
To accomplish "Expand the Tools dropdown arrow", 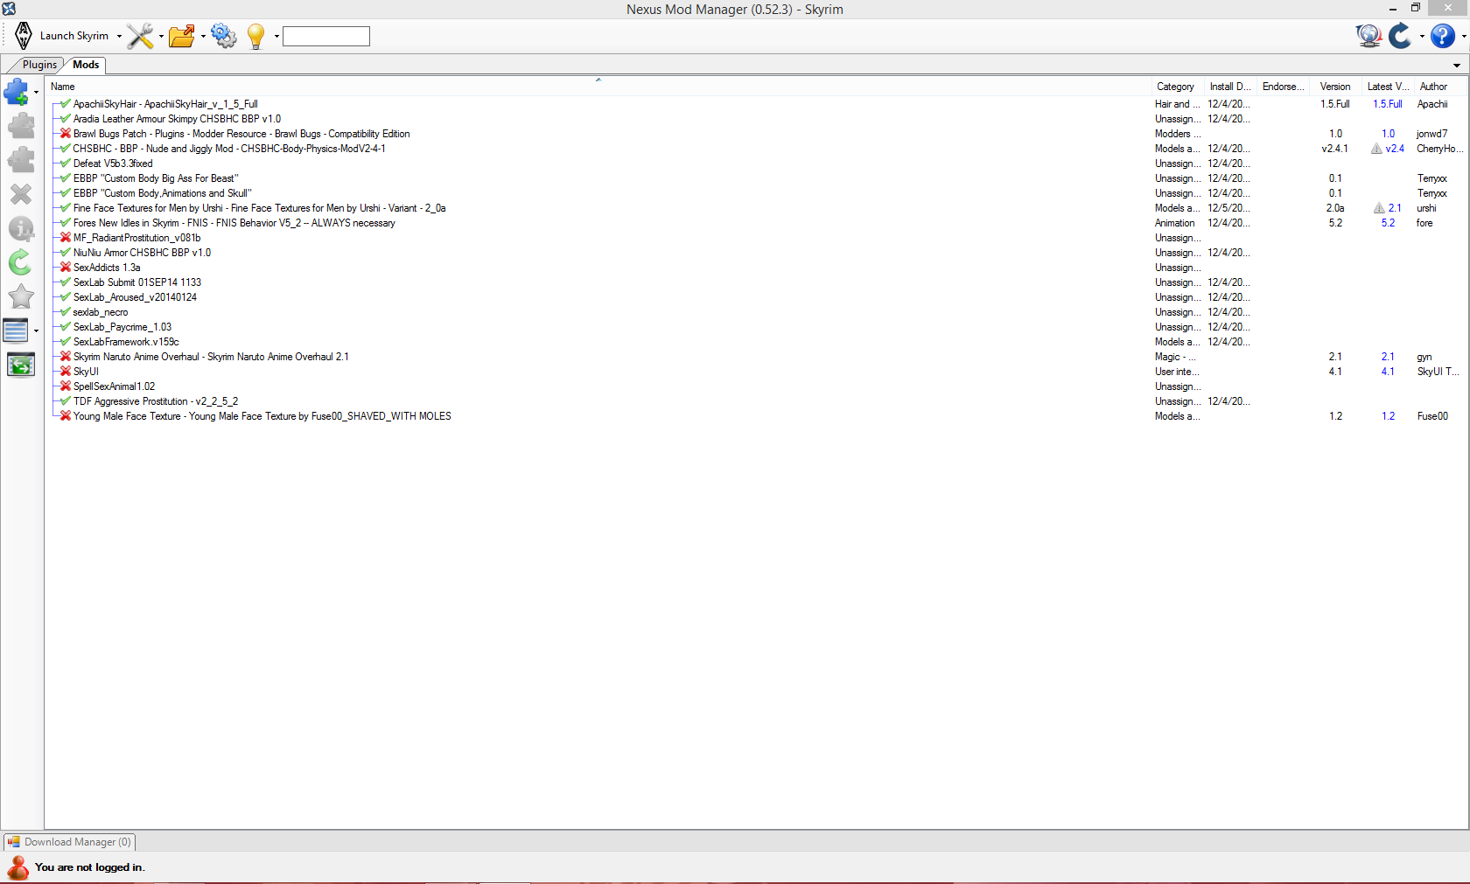I will 161,37.
